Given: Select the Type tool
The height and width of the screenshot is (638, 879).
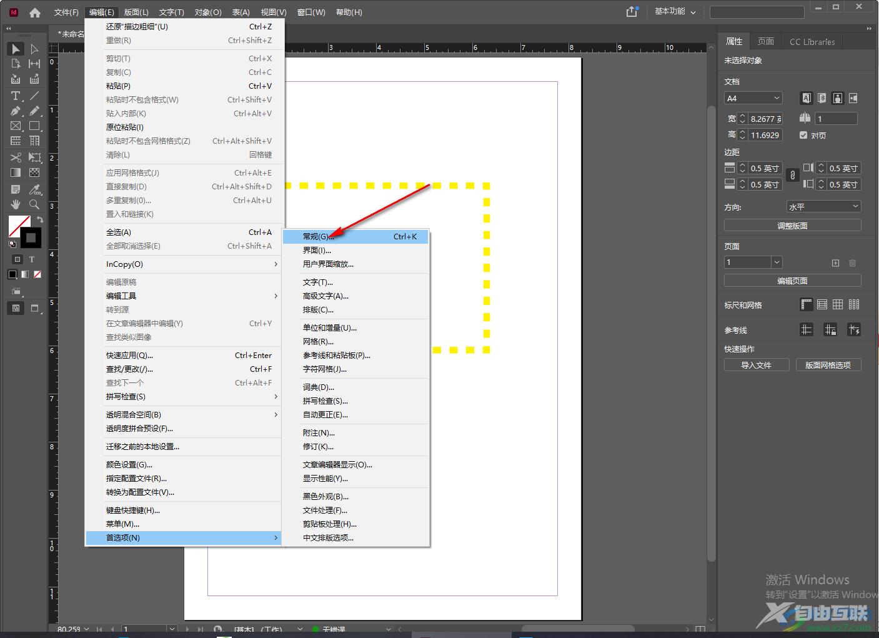Looking at the screenshot, I should point(16,96).
